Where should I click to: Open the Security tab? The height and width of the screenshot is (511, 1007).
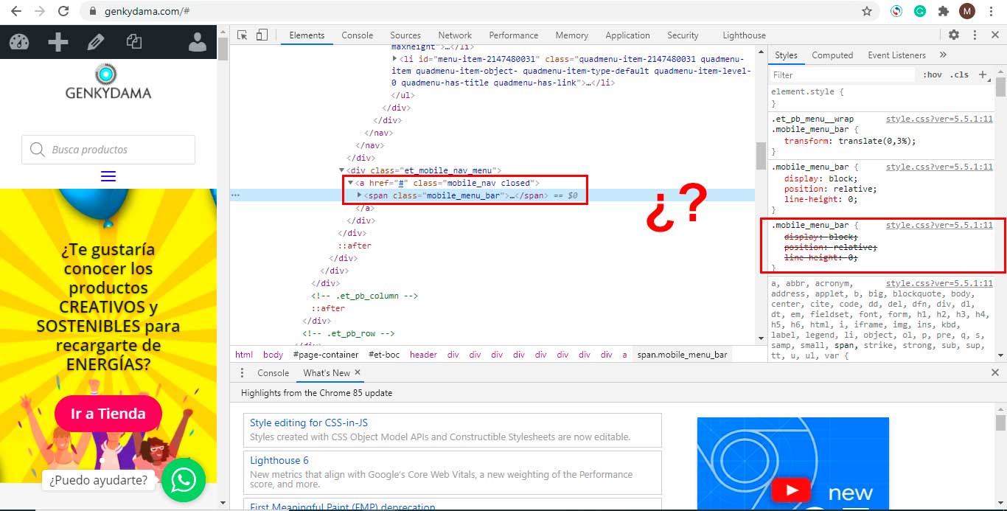pyautogui.click(x=683, y=35)
